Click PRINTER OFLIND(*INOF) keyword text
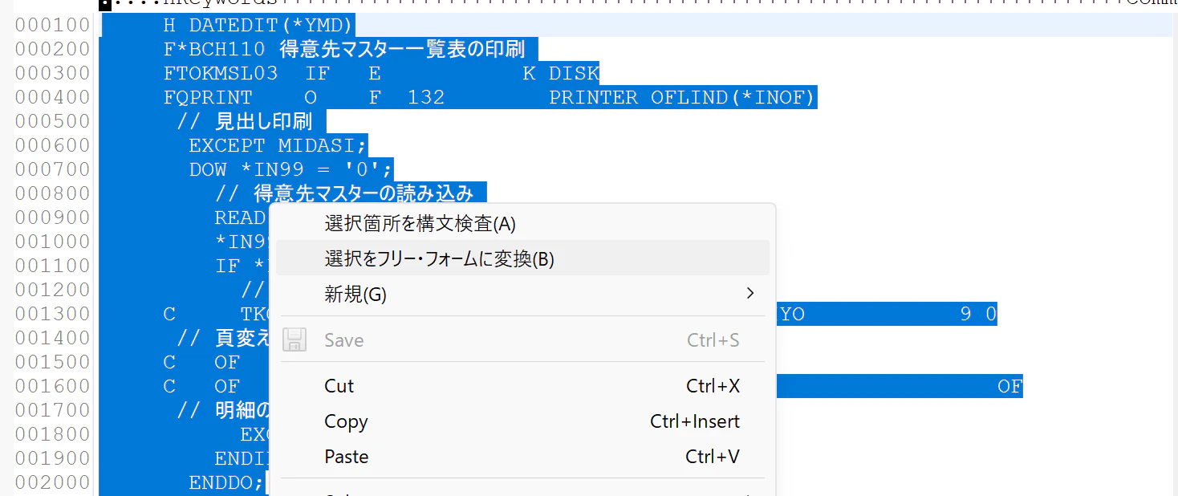This screenshot has width=1178, height=496. click(682, 98)
